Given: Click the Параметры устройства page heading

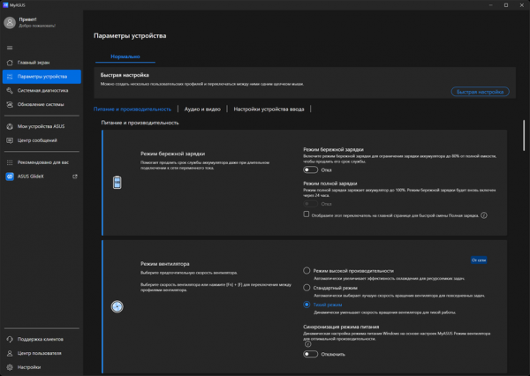Looking at the screenshot, I should click(x=130, y=36).
